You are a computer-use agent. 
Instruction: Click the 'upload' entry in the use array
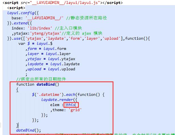tap(111, 38)
